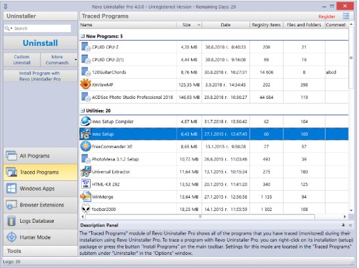Select the WinMerge program icon
Viewport: 359px width, 268px height.
[85, 197]
